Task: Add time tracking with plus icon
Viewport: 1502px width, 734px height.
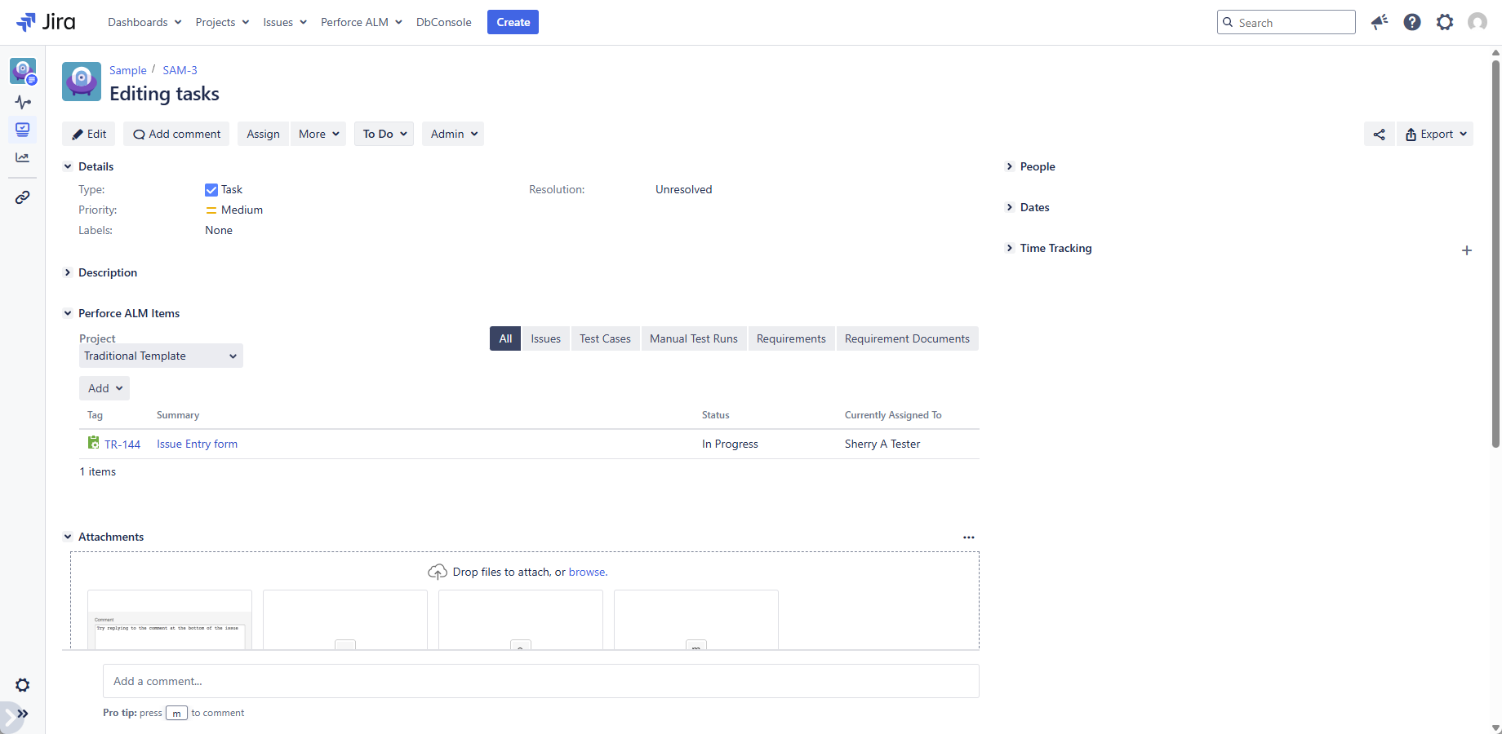Action: tap(1467, 250)
